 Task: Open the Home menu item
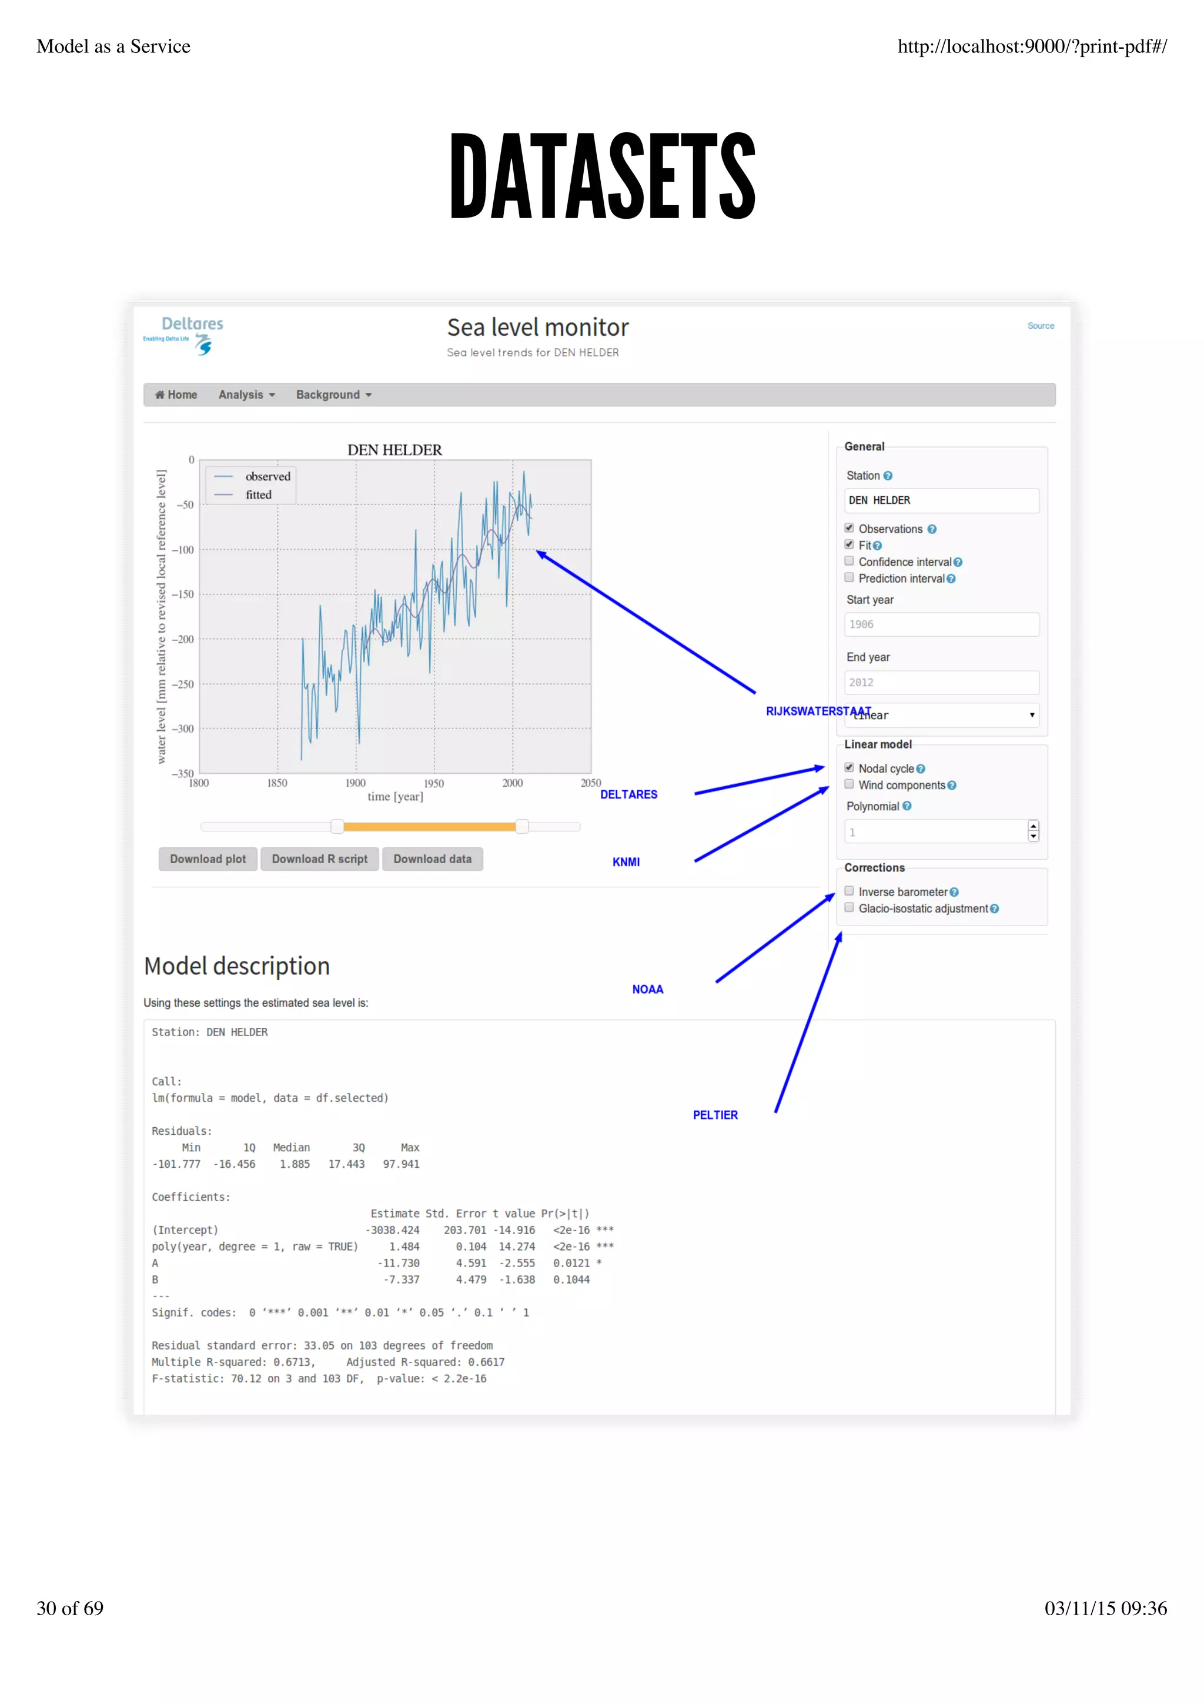tap(176, 395)
